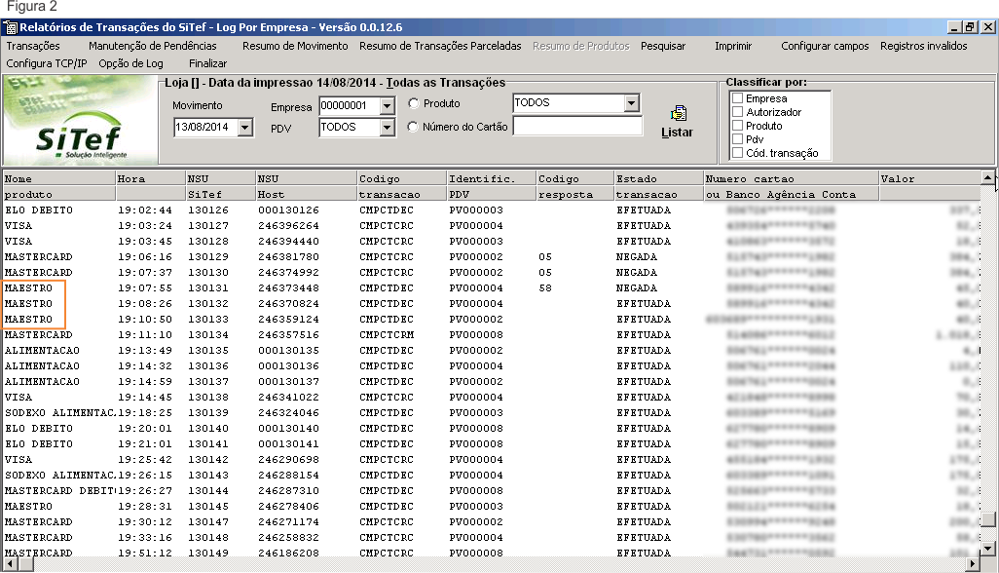Select VISA row with NSU 130127
The height and width of the screenshot is (573, 999).
pos(491,226)
